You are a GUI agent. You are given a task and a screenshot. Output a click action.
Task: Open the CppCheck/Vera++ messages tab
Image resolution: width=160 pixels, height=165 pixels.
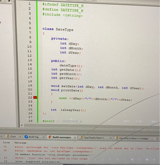pyautogui.click(x=134, y=138)
